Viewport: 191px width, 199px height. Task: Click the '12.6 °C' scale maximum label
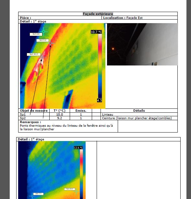pyautogui.click(x=78, y=148)
